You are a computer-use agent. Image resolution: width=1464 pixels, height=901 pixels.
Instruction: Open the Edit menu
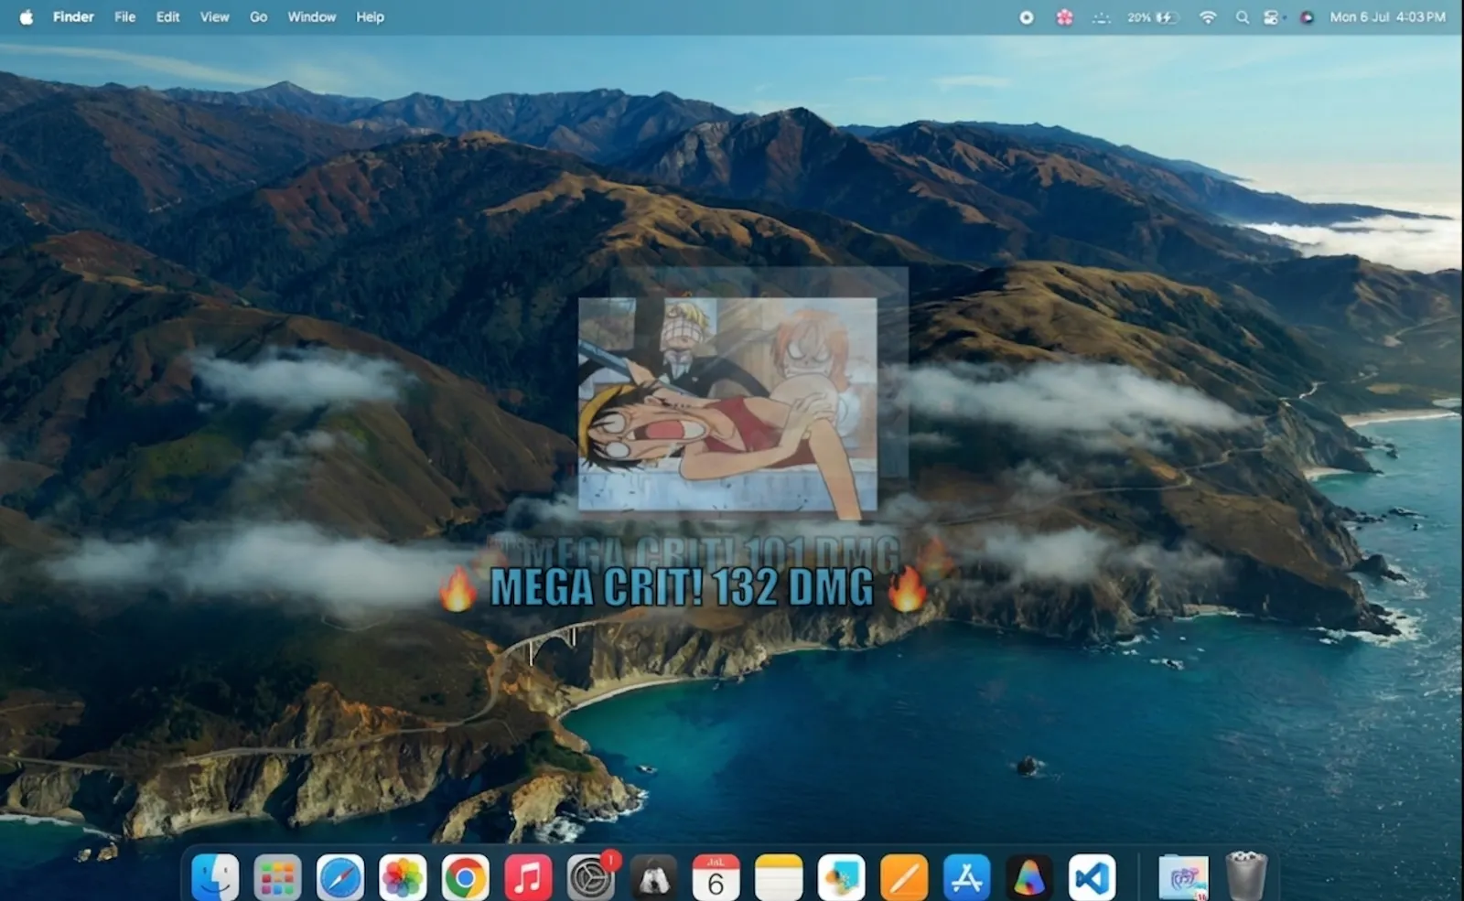(x=167, y=16)
